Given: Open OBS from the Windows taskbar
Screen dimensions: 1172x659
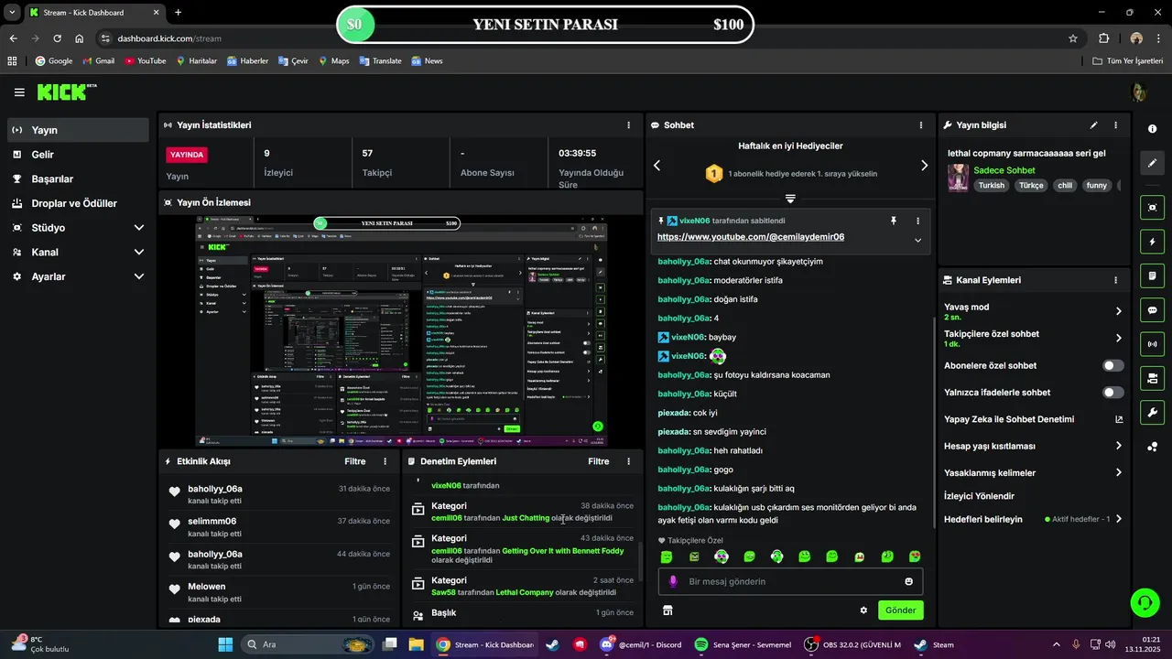Looking at the screenshot, I should [x=852, y=644].
